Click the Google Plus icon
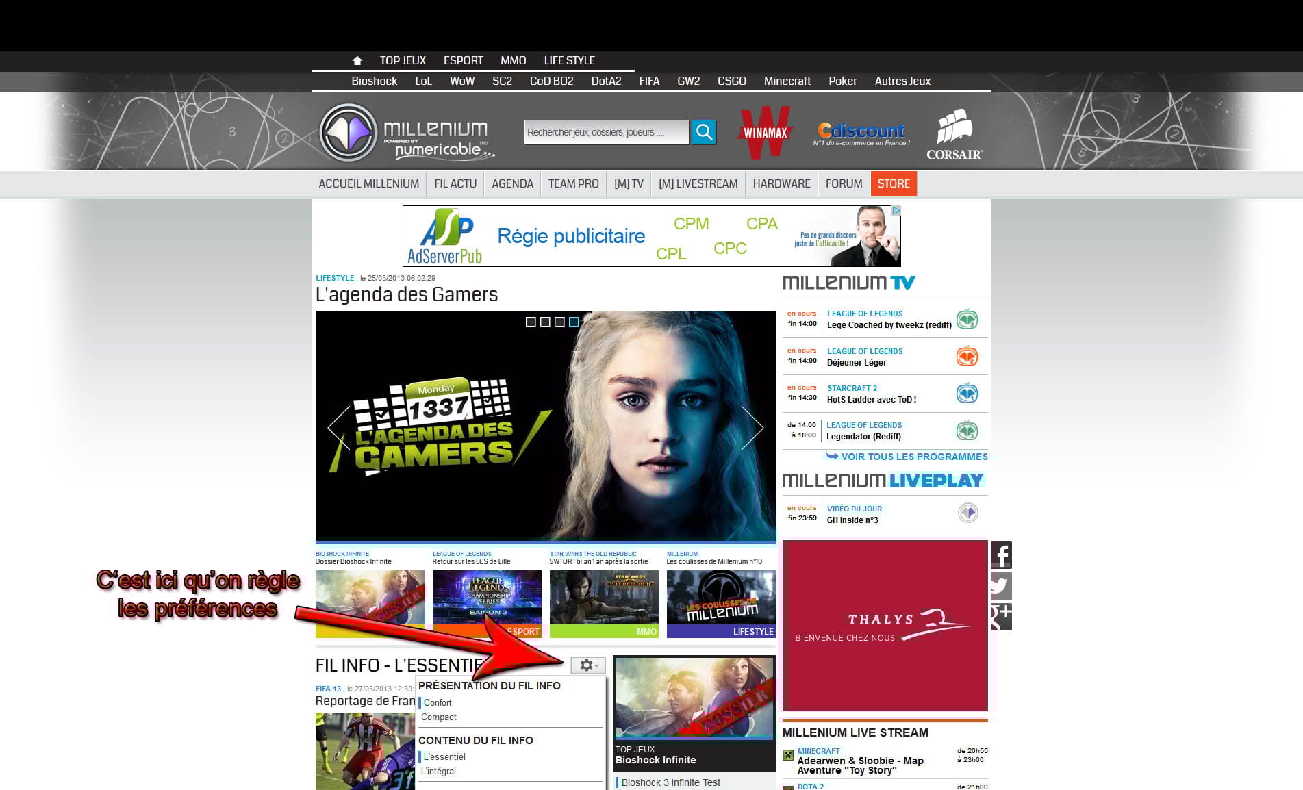This screenshot has height=790, width=1303. point(1000,617)
